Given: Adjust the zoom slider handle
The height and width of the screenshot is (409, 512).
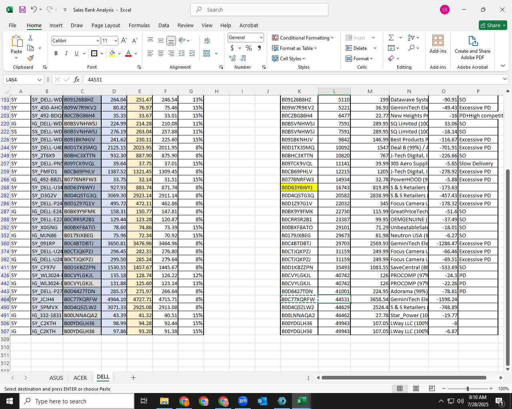Looking at the screenshot, I should 467,389.
